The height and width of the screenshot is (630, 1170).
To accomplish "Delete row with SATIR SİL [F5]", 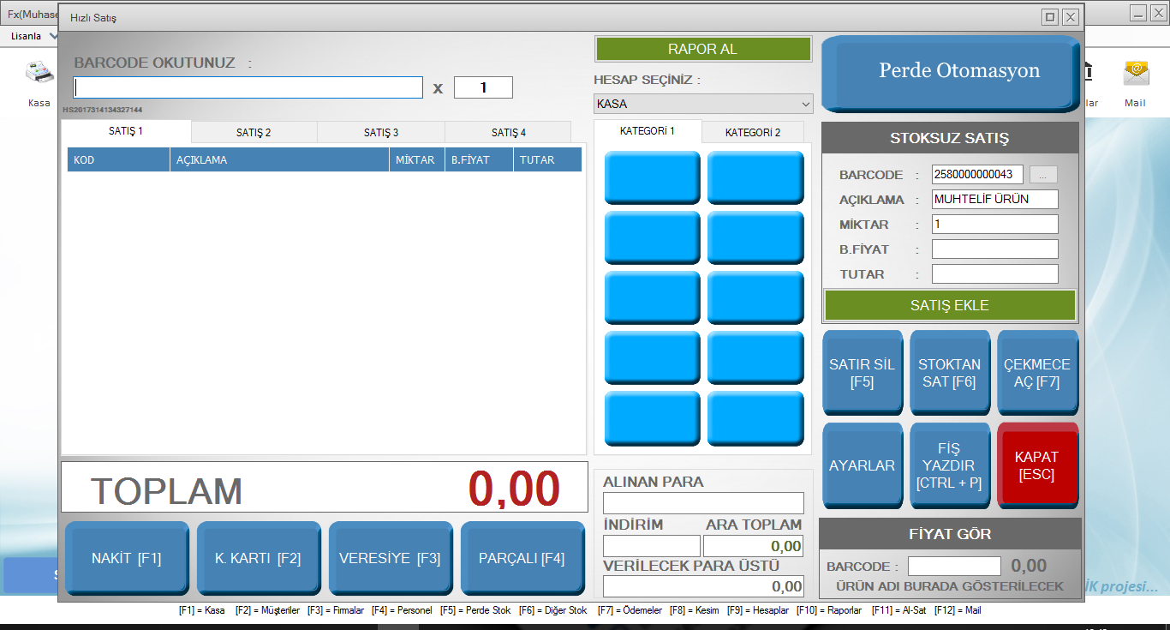I will [x=862, y=373].
